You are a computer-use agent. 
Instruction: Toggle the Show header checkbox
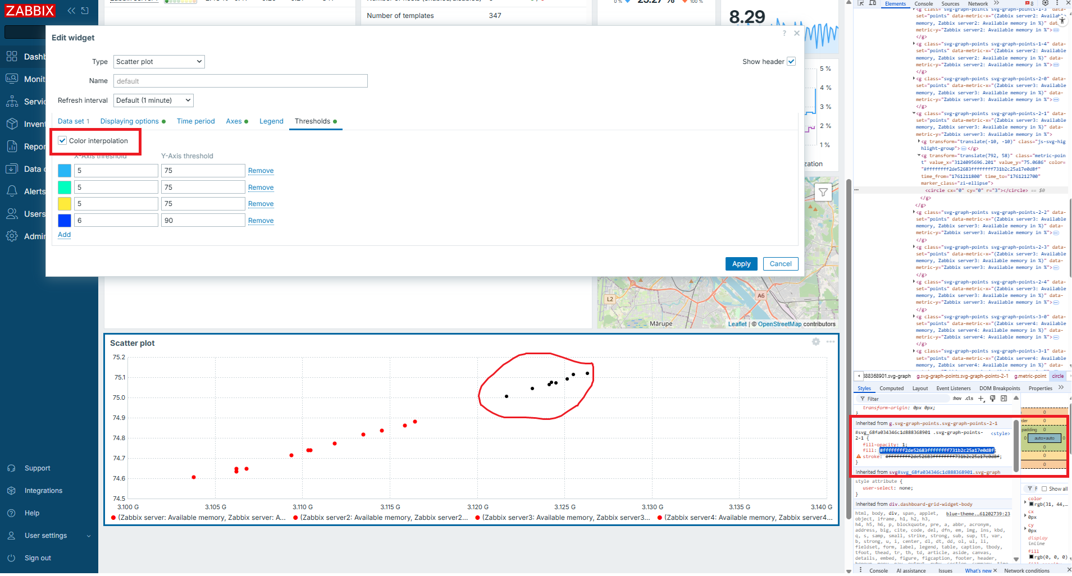pos(791,62)
